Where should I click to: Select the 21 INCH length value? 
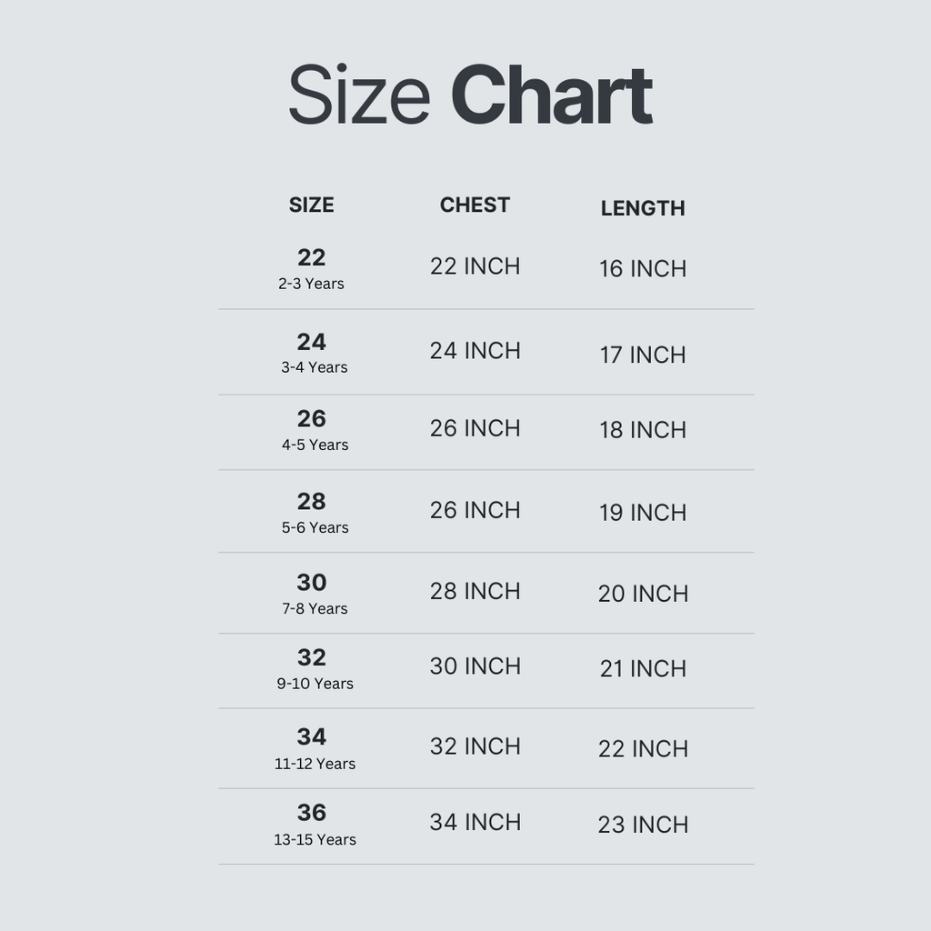point(643,669)
